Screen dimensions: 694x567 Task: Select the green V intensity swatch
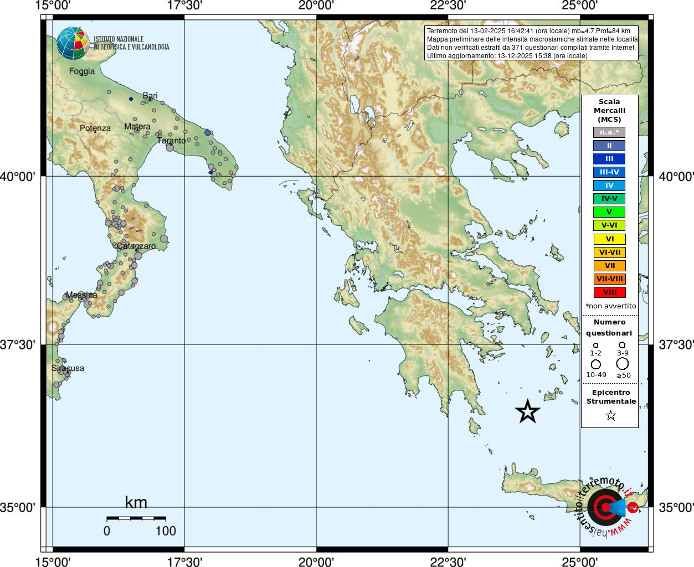pyautogui.click(x=609, y=212)
